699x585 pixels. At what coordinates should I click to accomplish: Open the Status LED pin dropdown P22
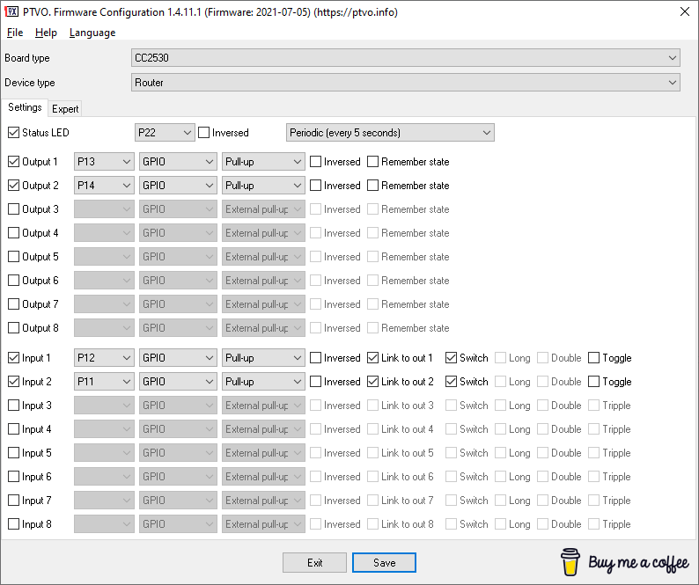click(165, 133)
